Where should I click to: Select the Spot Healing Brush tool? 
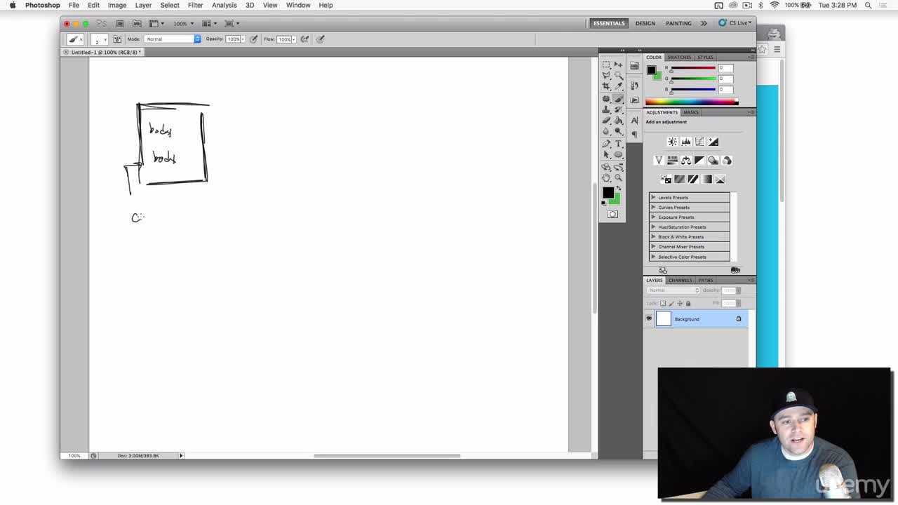point(606,99)
